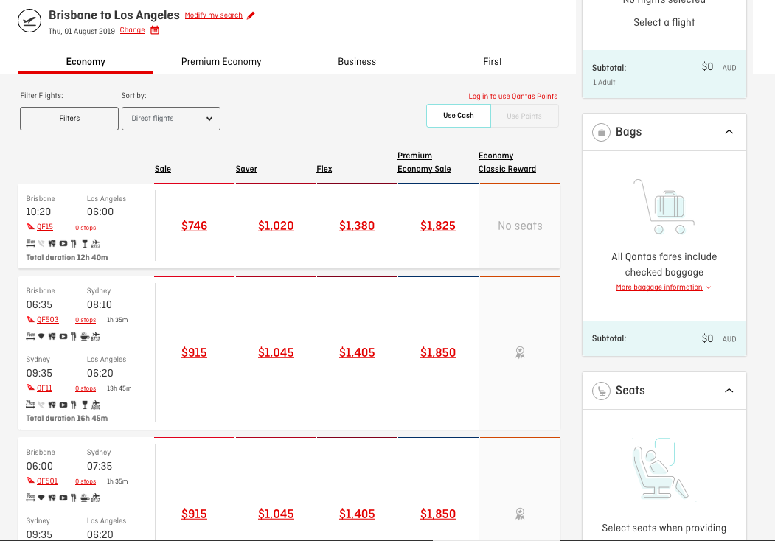
Task: Click the Economy Classic Reward column header
Action: click(x=507, y=163)
